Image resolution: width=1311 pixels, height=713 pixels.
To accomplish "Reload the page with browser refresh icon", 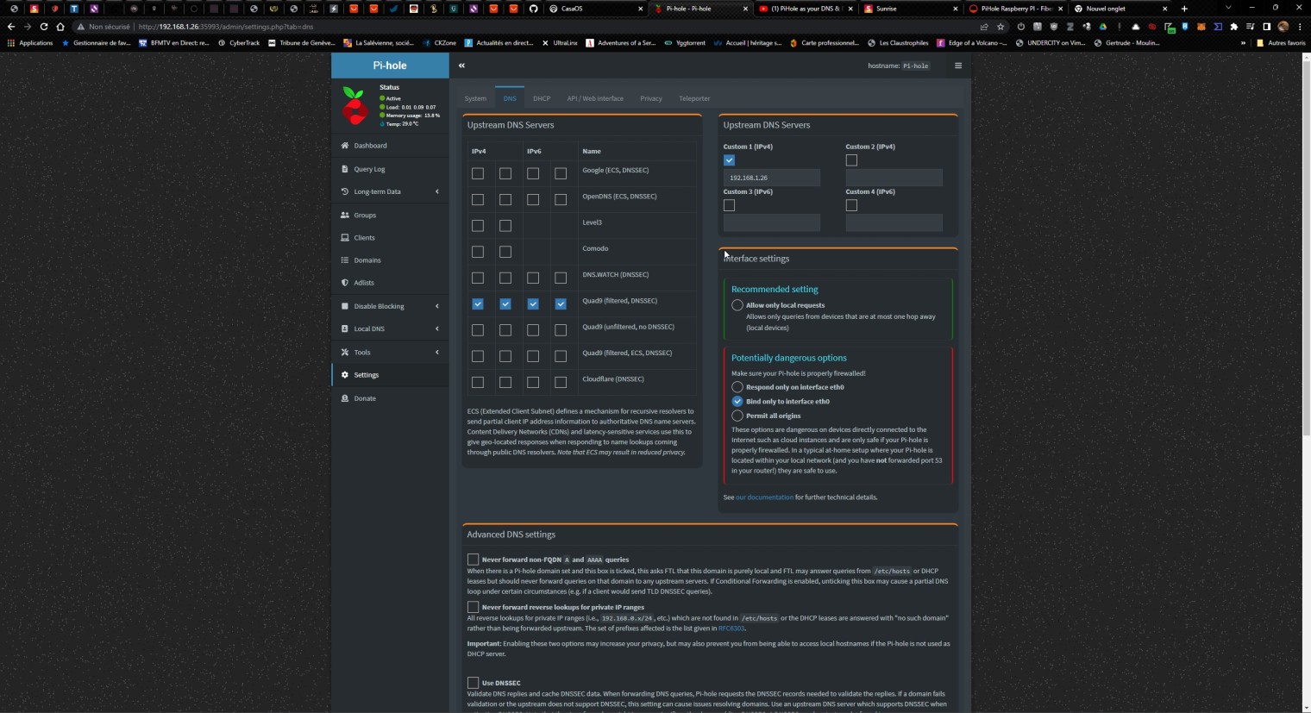I will (x=43, y=27).
